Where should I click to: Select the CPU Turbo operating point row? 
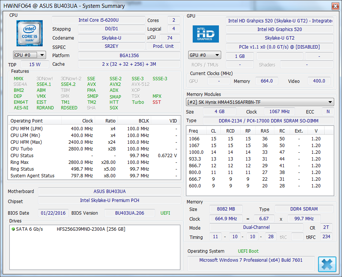point(94,149)
